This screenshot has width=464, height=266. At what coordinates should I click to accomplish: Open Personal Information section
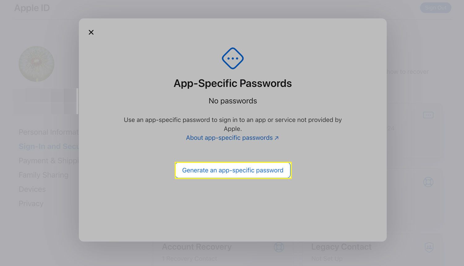(49, 132)
